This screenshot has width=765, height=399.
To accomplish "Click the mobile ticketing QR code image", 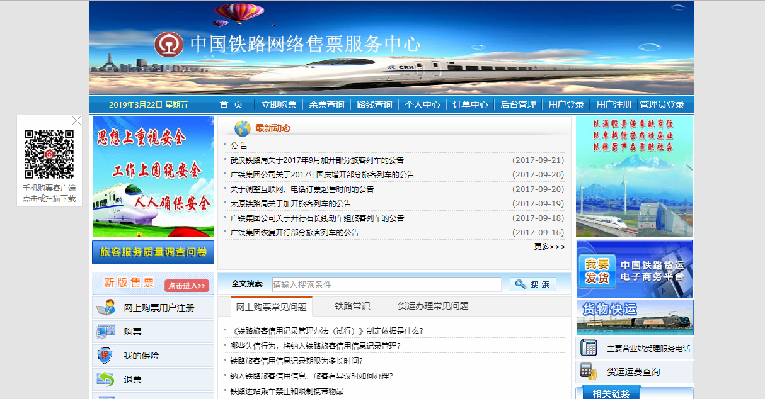I will [49, 154].
